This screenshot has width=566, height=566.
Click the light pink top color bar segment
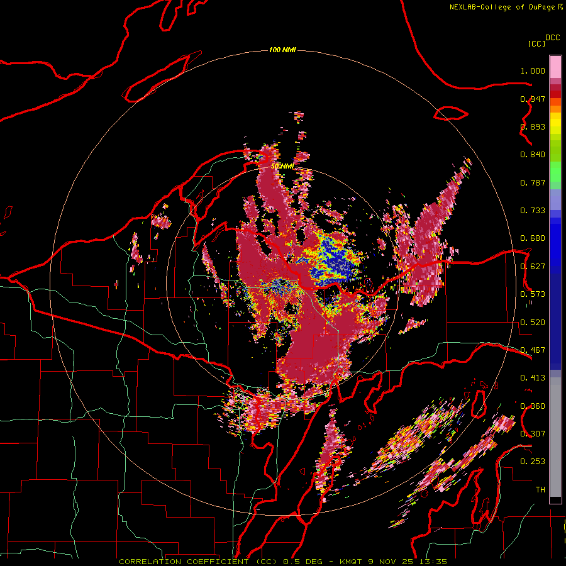tap(555, 67)
